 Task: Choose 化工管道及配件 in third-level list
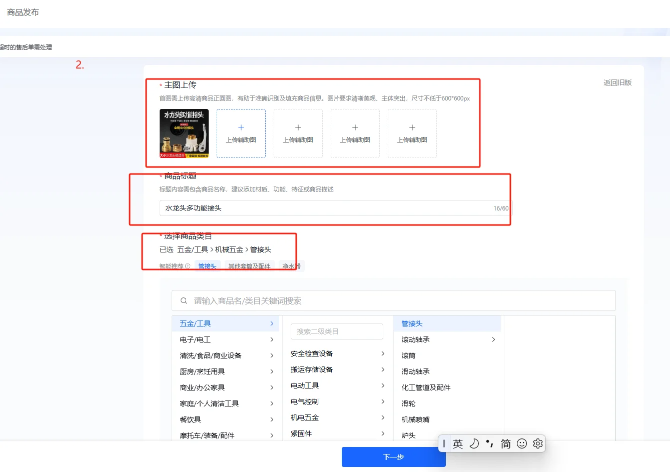pos(426,387)
